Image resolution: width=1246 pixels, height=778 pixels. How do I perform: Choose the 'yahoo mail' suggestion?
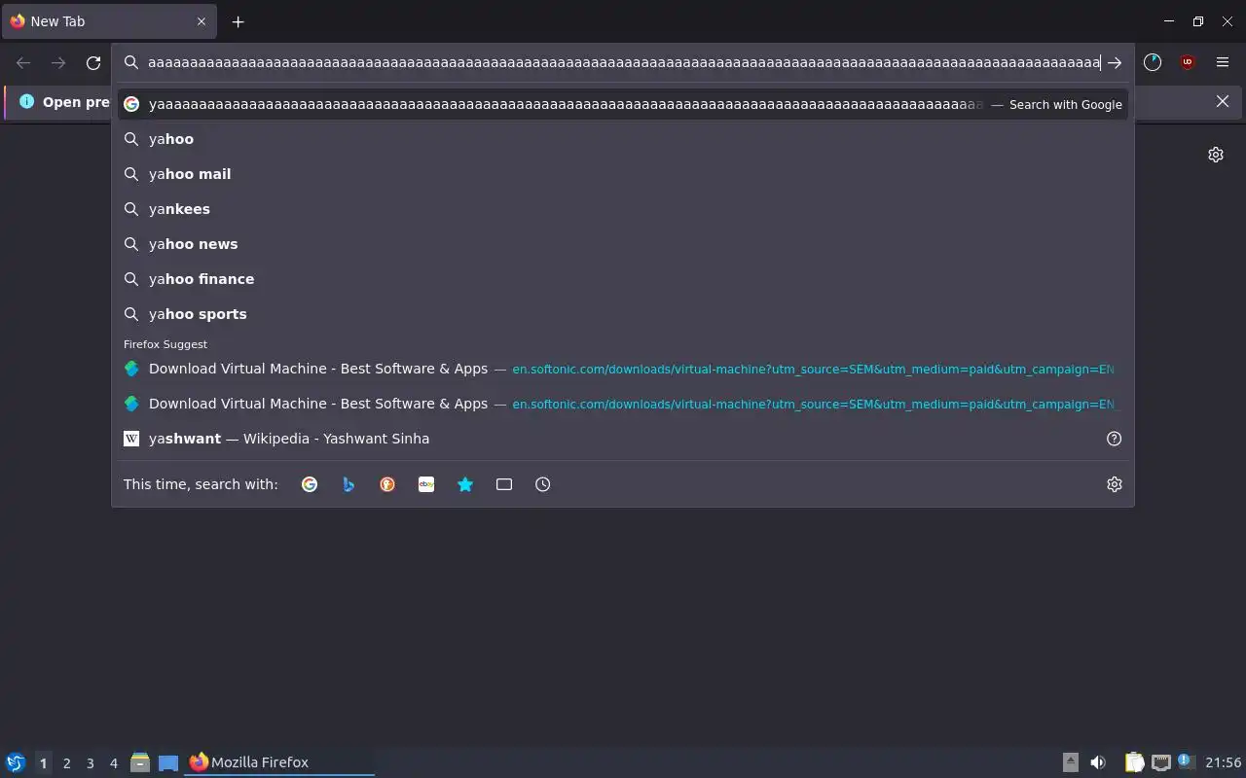pos(623,174)
